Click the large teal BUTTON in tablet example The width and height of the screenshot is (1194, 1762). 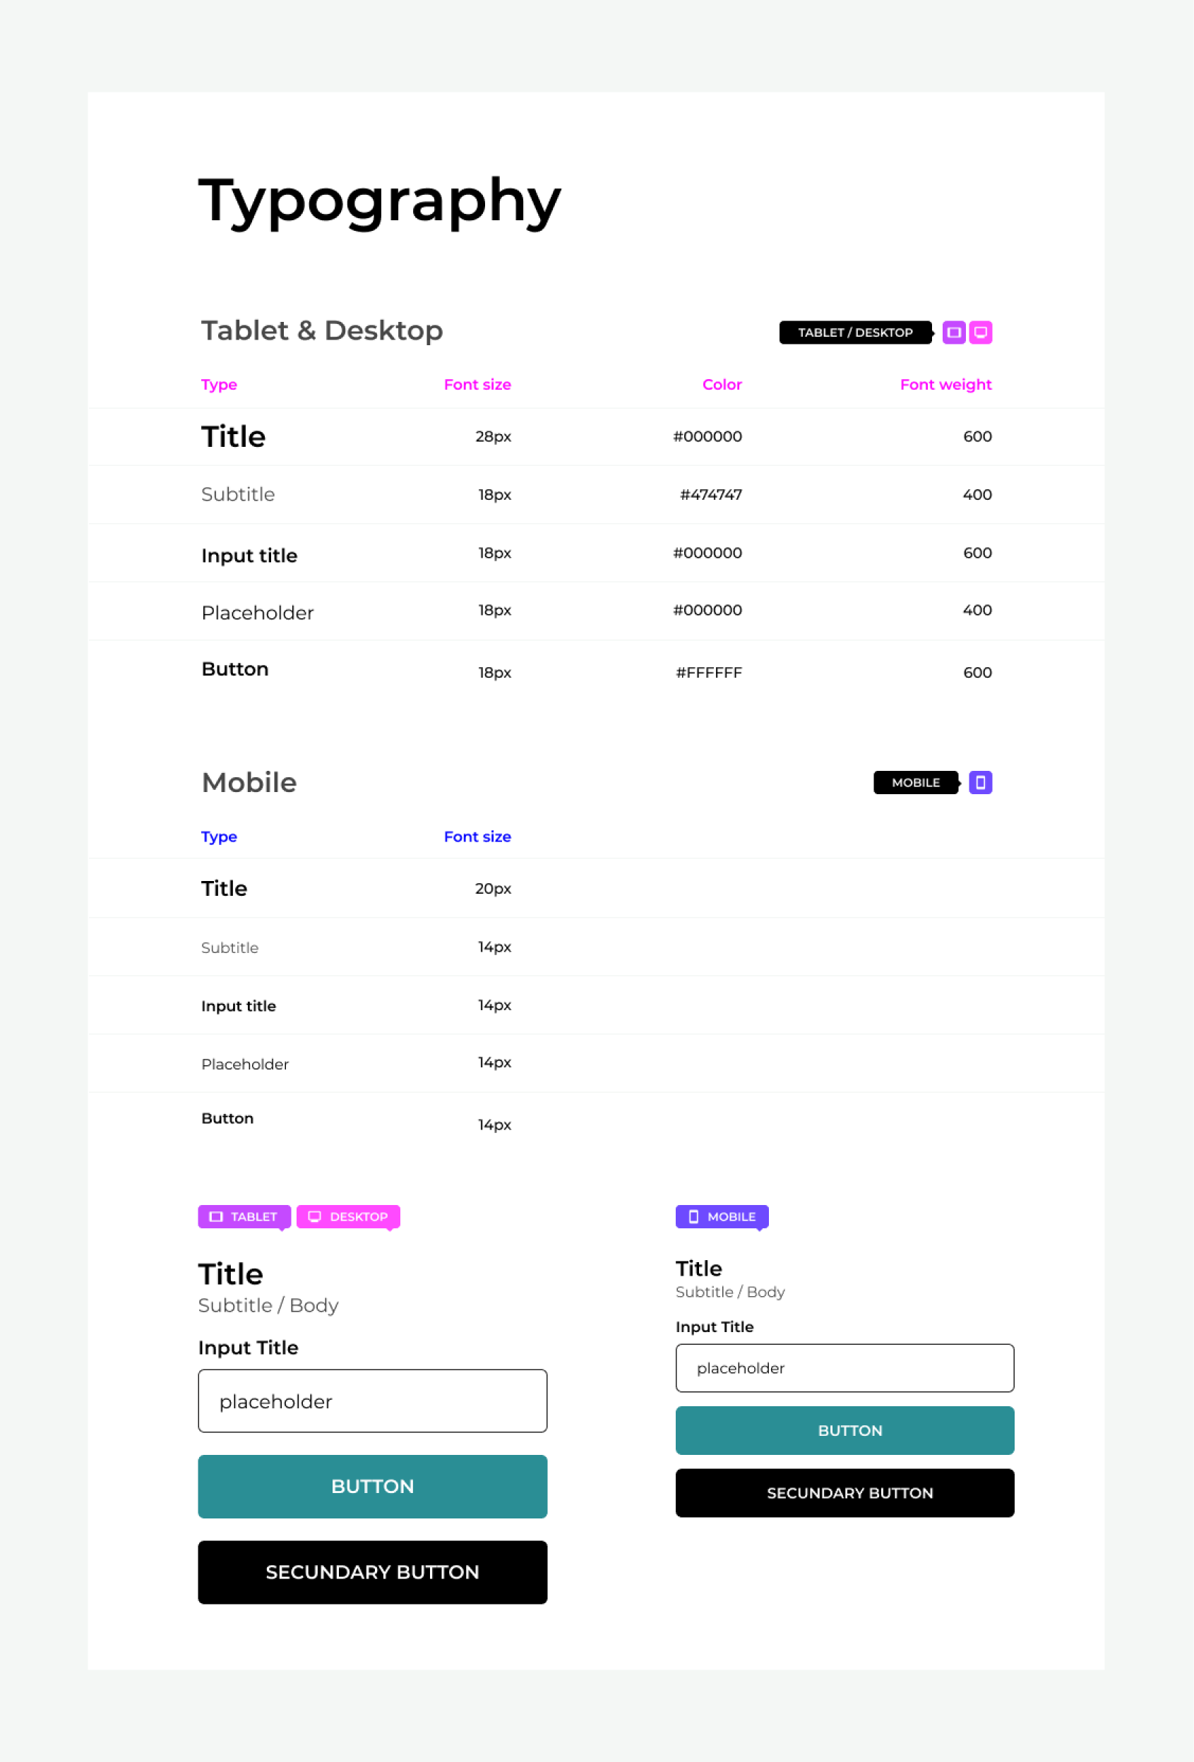pyautogui.click(x=372, y=1486)
